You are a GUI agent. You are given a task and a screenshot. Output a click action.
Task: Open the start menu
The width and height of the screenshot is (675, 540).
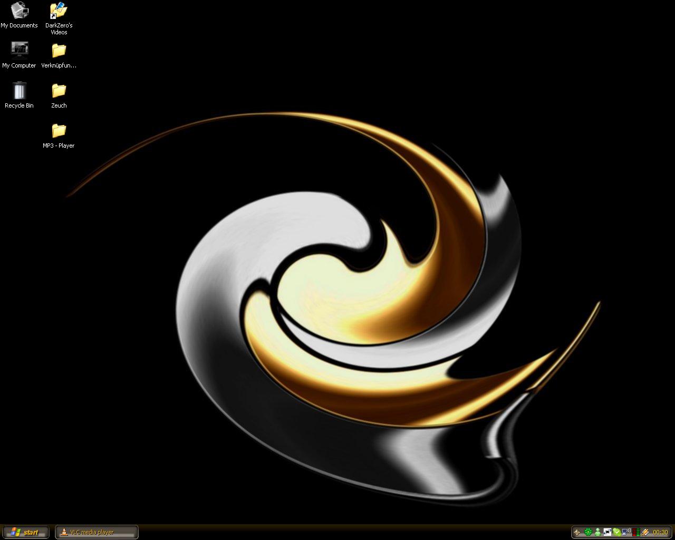tap(25, 532)
